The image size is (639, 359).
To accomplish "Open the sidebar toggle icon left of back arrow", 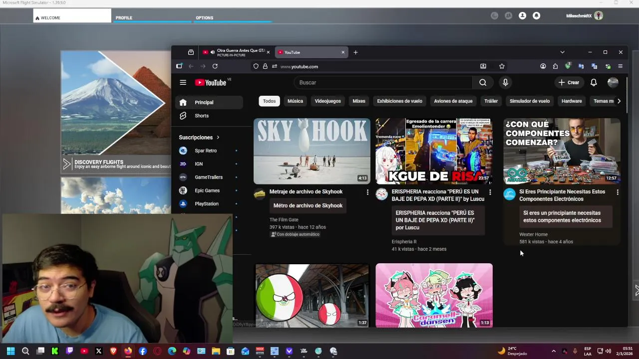I will [x=179, y=66].
